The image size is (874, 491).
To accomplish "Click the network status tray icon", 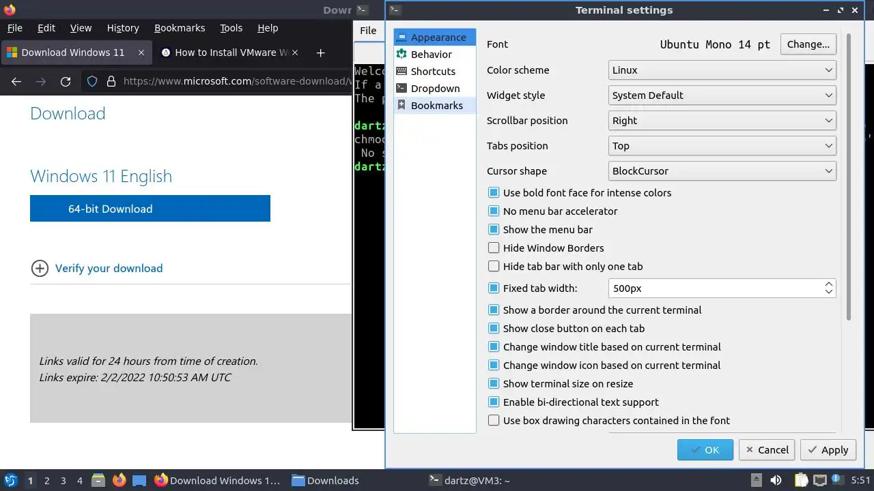I will [x=819, y=480].
